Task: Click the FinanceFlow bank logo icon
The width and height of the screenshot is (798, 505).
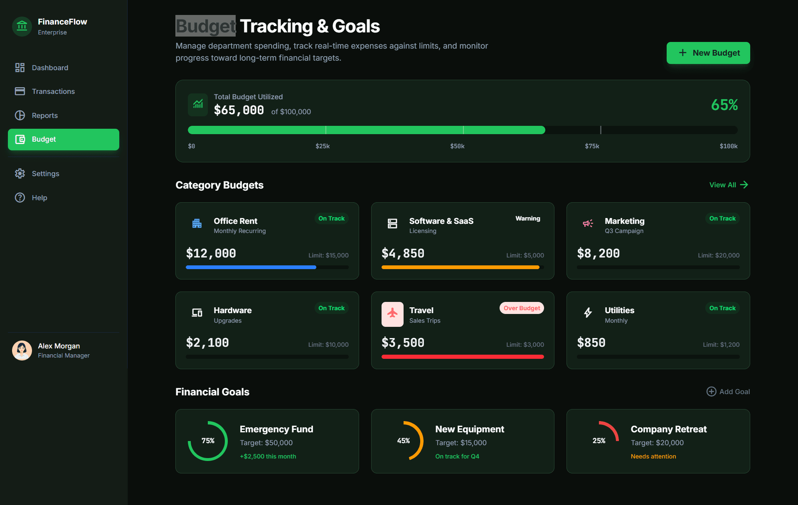Action: (22, 27)
